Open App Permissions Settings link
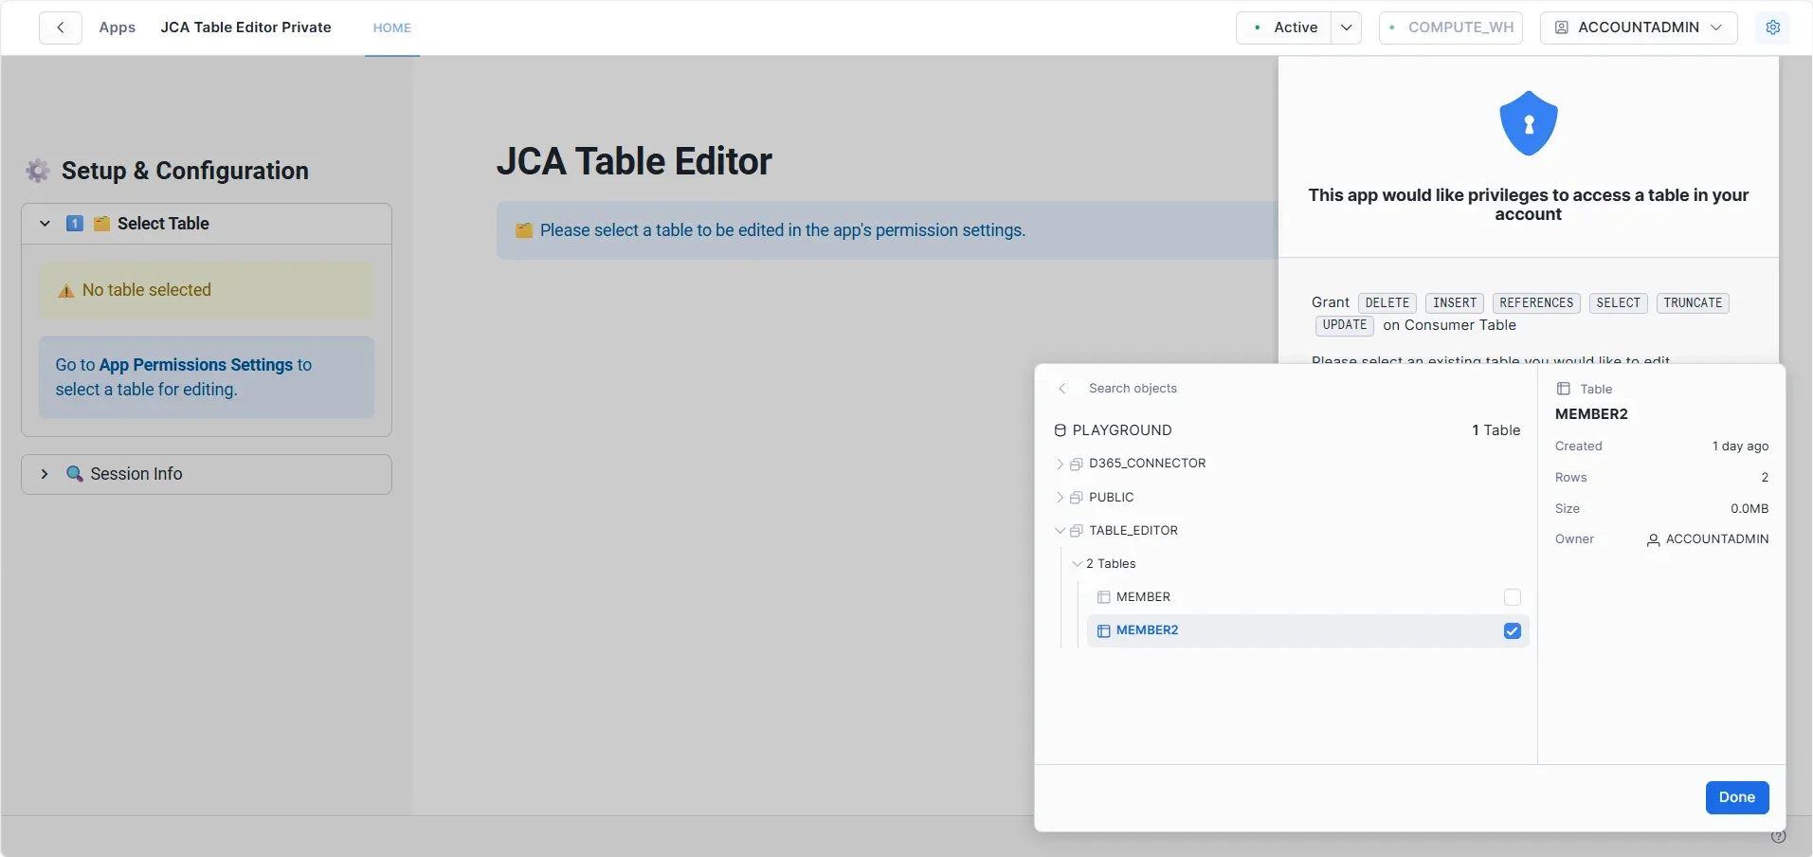 coord(193,364)
